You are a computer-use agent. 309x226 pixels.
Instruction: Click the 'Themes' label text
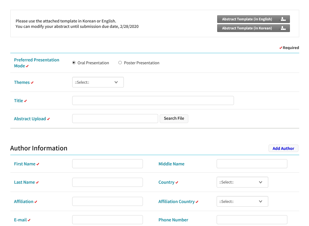tap(22, 82)
